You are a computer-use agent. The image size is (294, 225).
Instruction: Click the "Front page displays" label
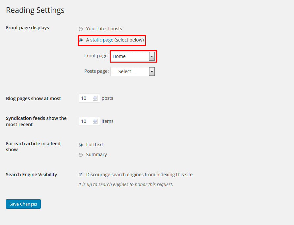27,28
